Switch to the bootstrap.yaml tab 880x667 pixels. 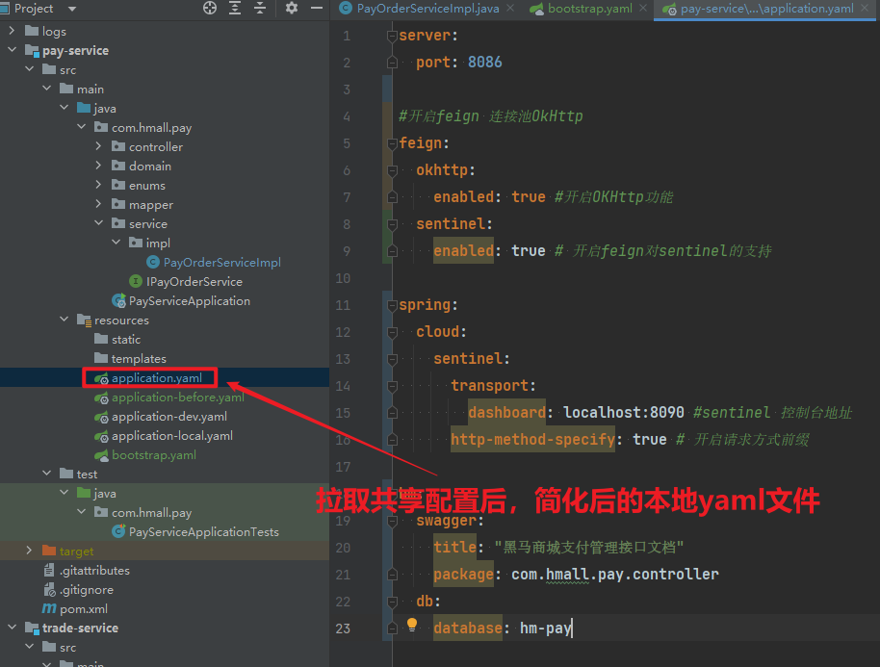[589, 9]
